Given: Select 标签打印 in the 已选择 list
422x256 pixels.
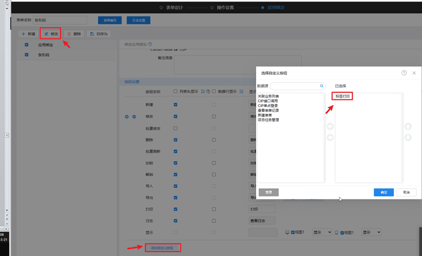Looking at the screenshot, I should [x=342, y=96].
